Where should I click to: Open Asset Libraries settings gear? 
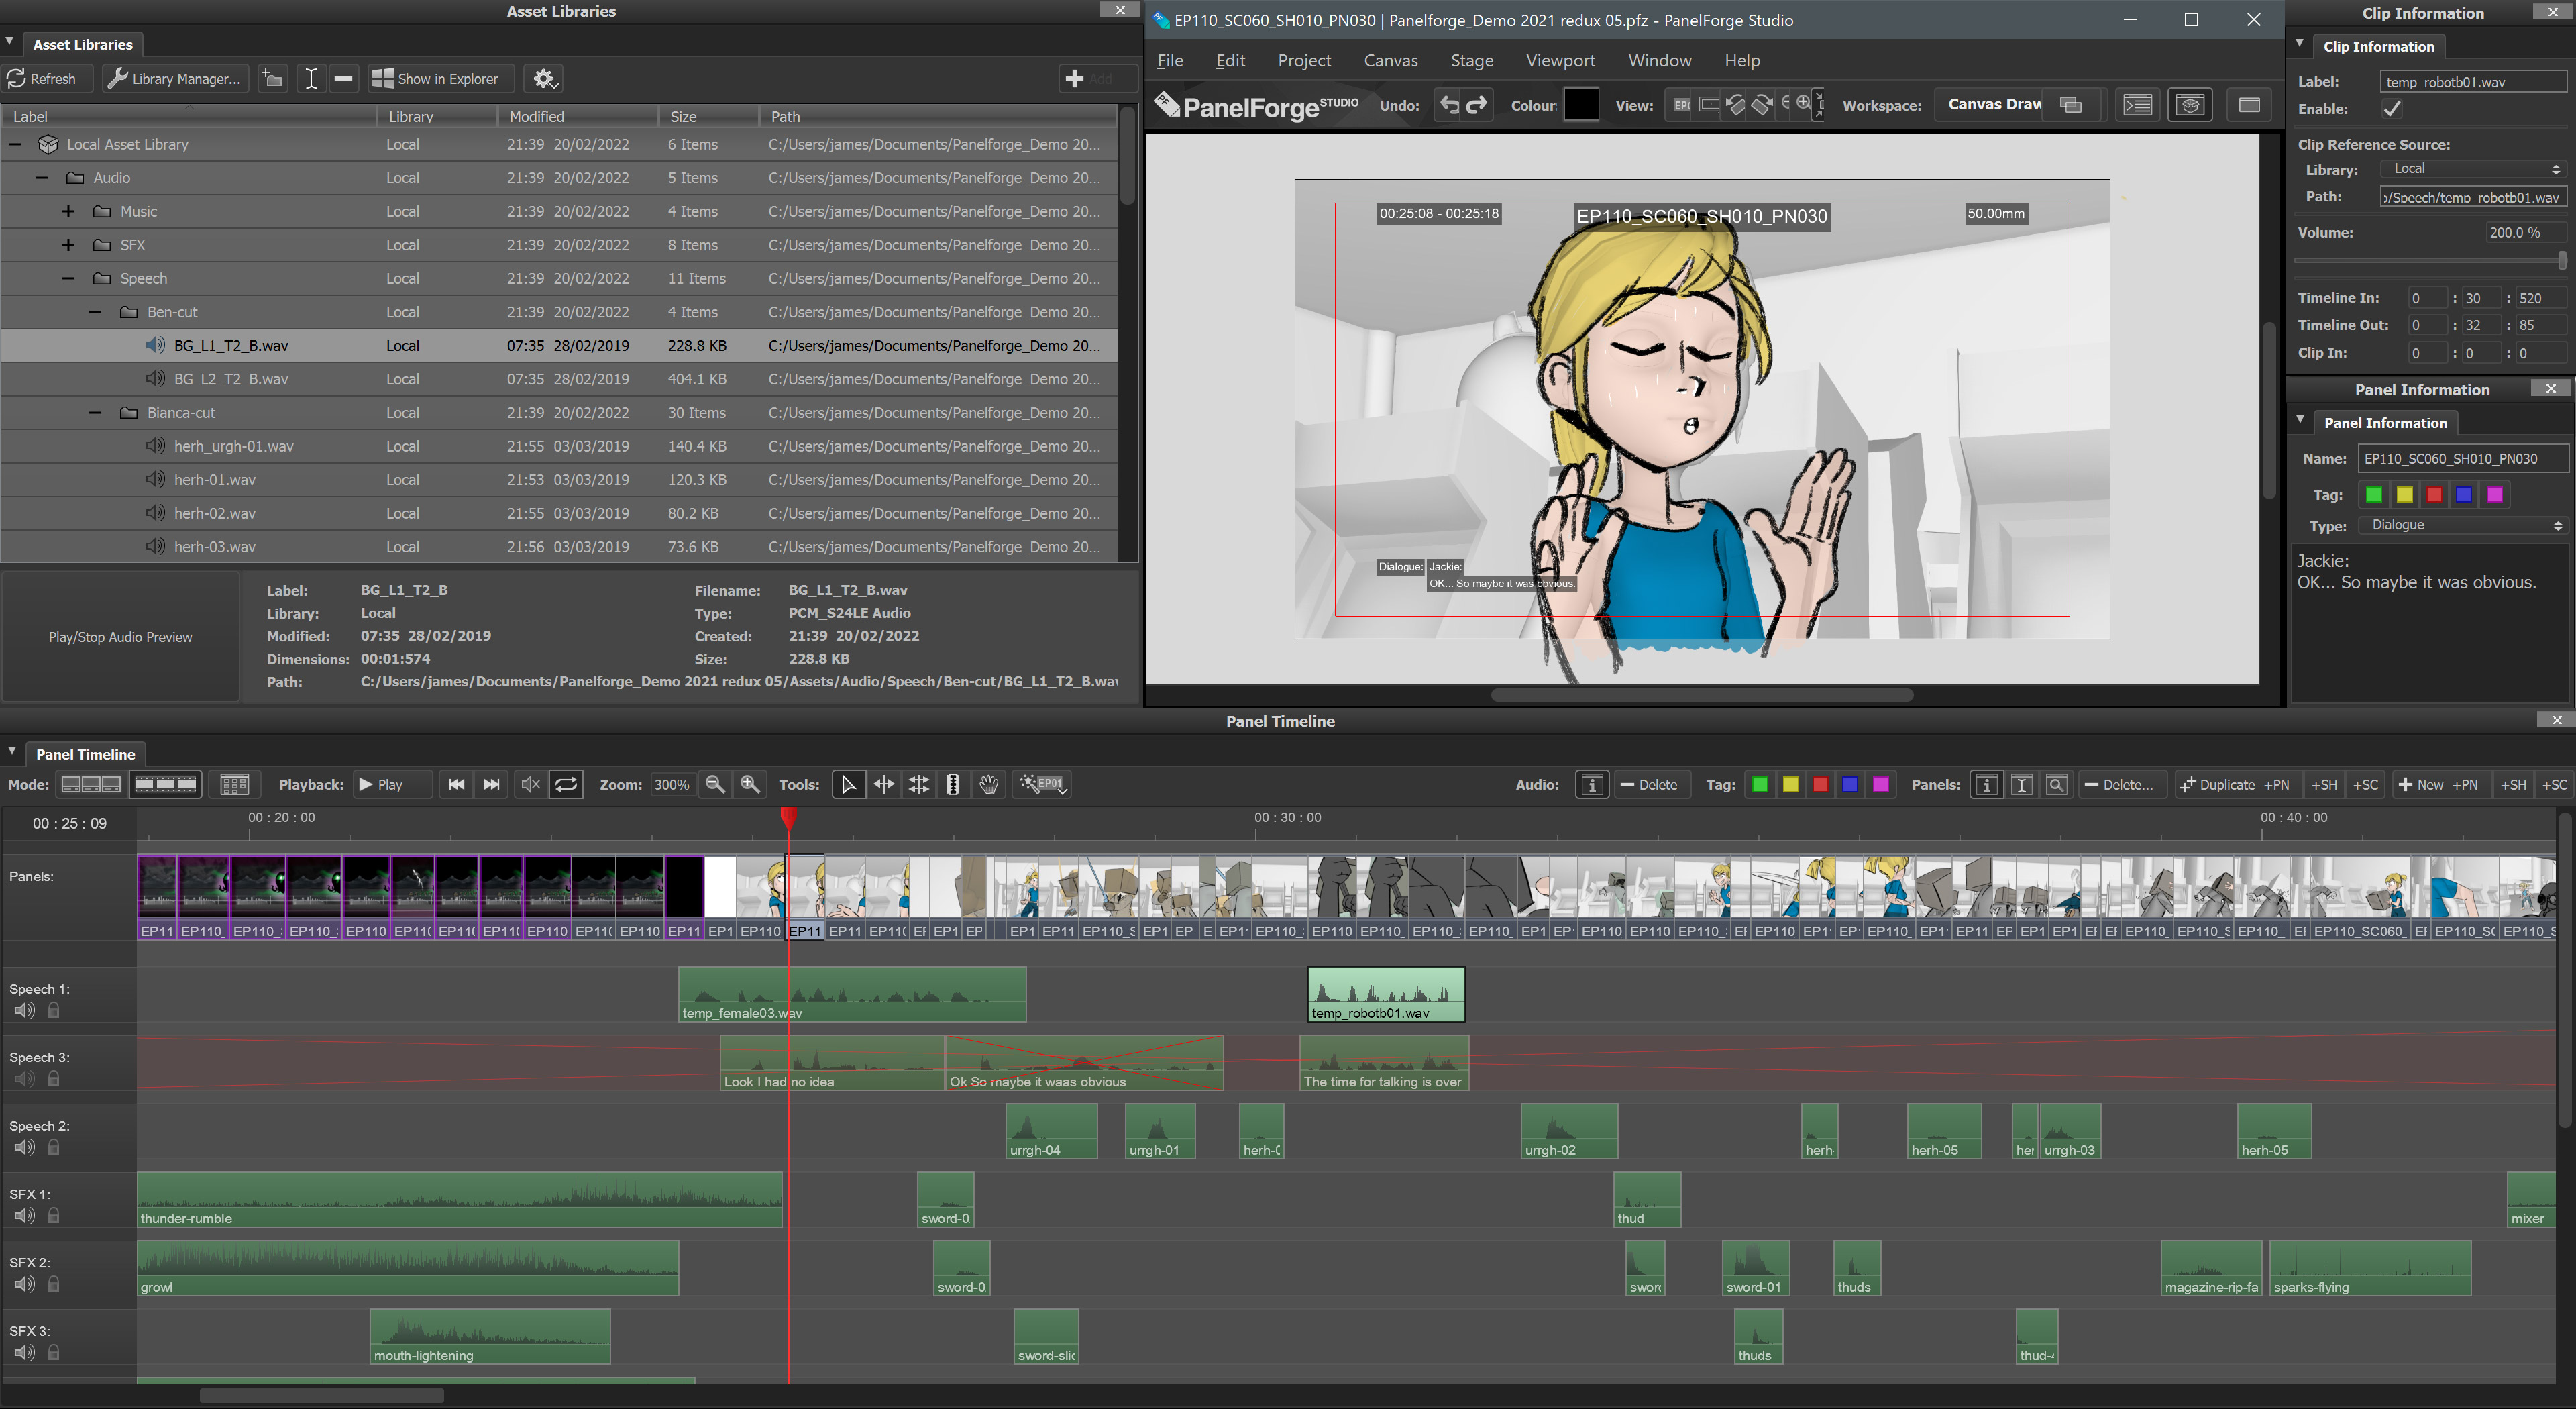(544, 79)
